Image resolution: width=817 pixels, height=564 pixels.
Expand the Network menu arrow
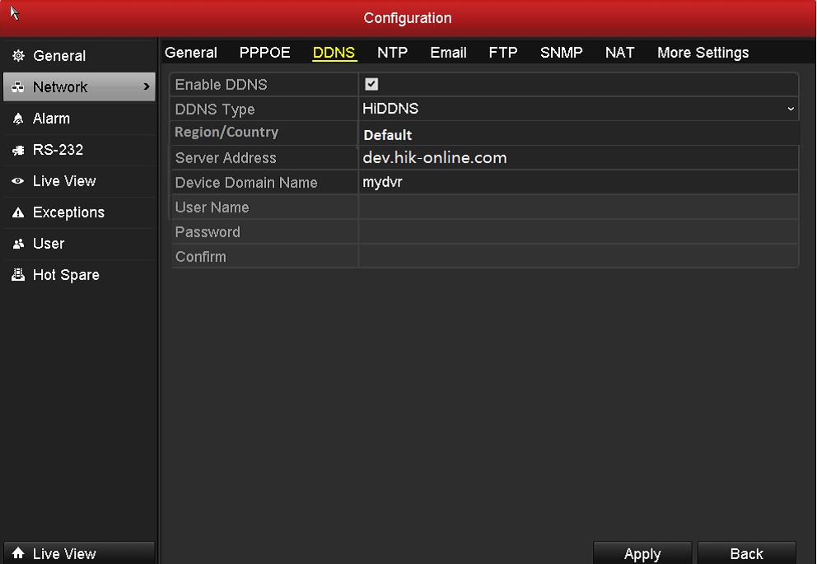[147, 87]
